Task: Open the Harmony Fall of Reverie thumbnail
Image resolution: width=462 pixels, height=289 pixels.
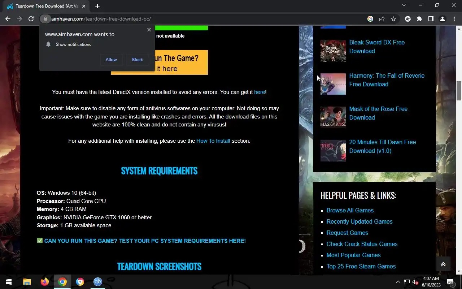Action: (333, 84)
